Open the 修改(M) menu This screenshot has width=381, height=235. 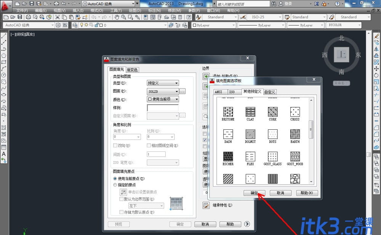click(174, 10)
